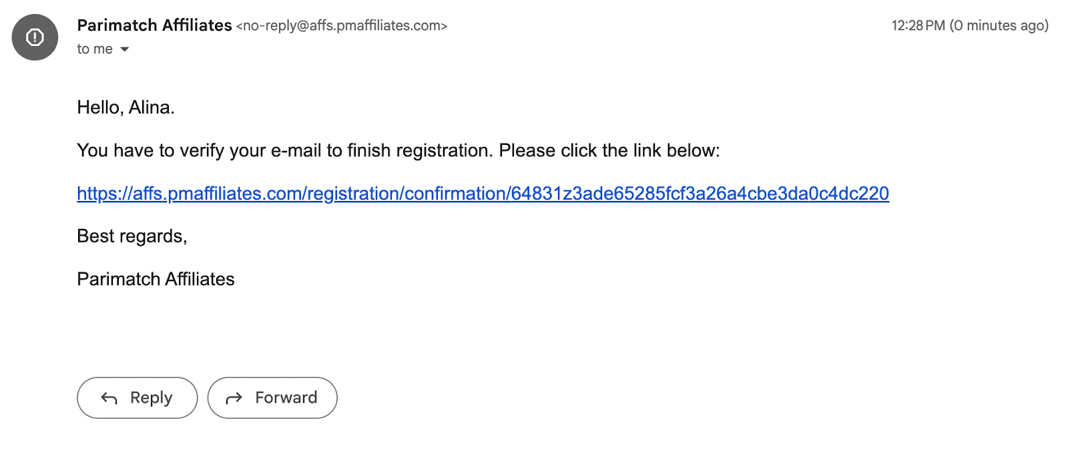Click the Forward button label
Image resolution: width=1068 pixels, height=452 pixels.
286,398
